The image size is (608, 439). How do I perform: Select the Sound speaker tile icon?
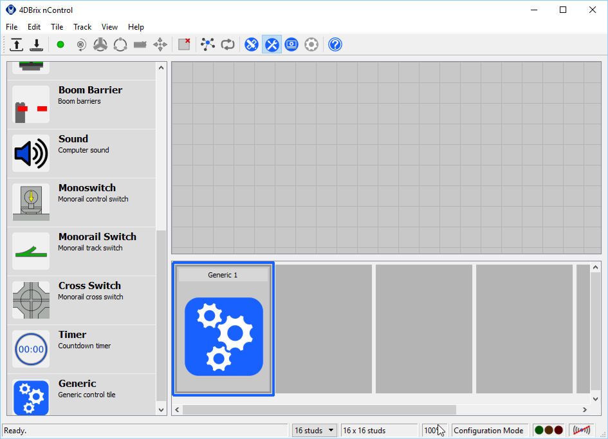pos(31,153)
